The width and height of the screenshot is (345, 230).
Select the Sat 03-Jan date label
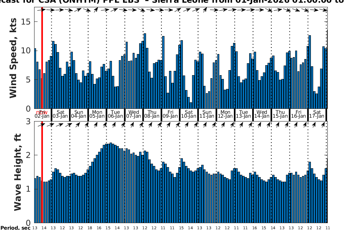coord(60,114)
